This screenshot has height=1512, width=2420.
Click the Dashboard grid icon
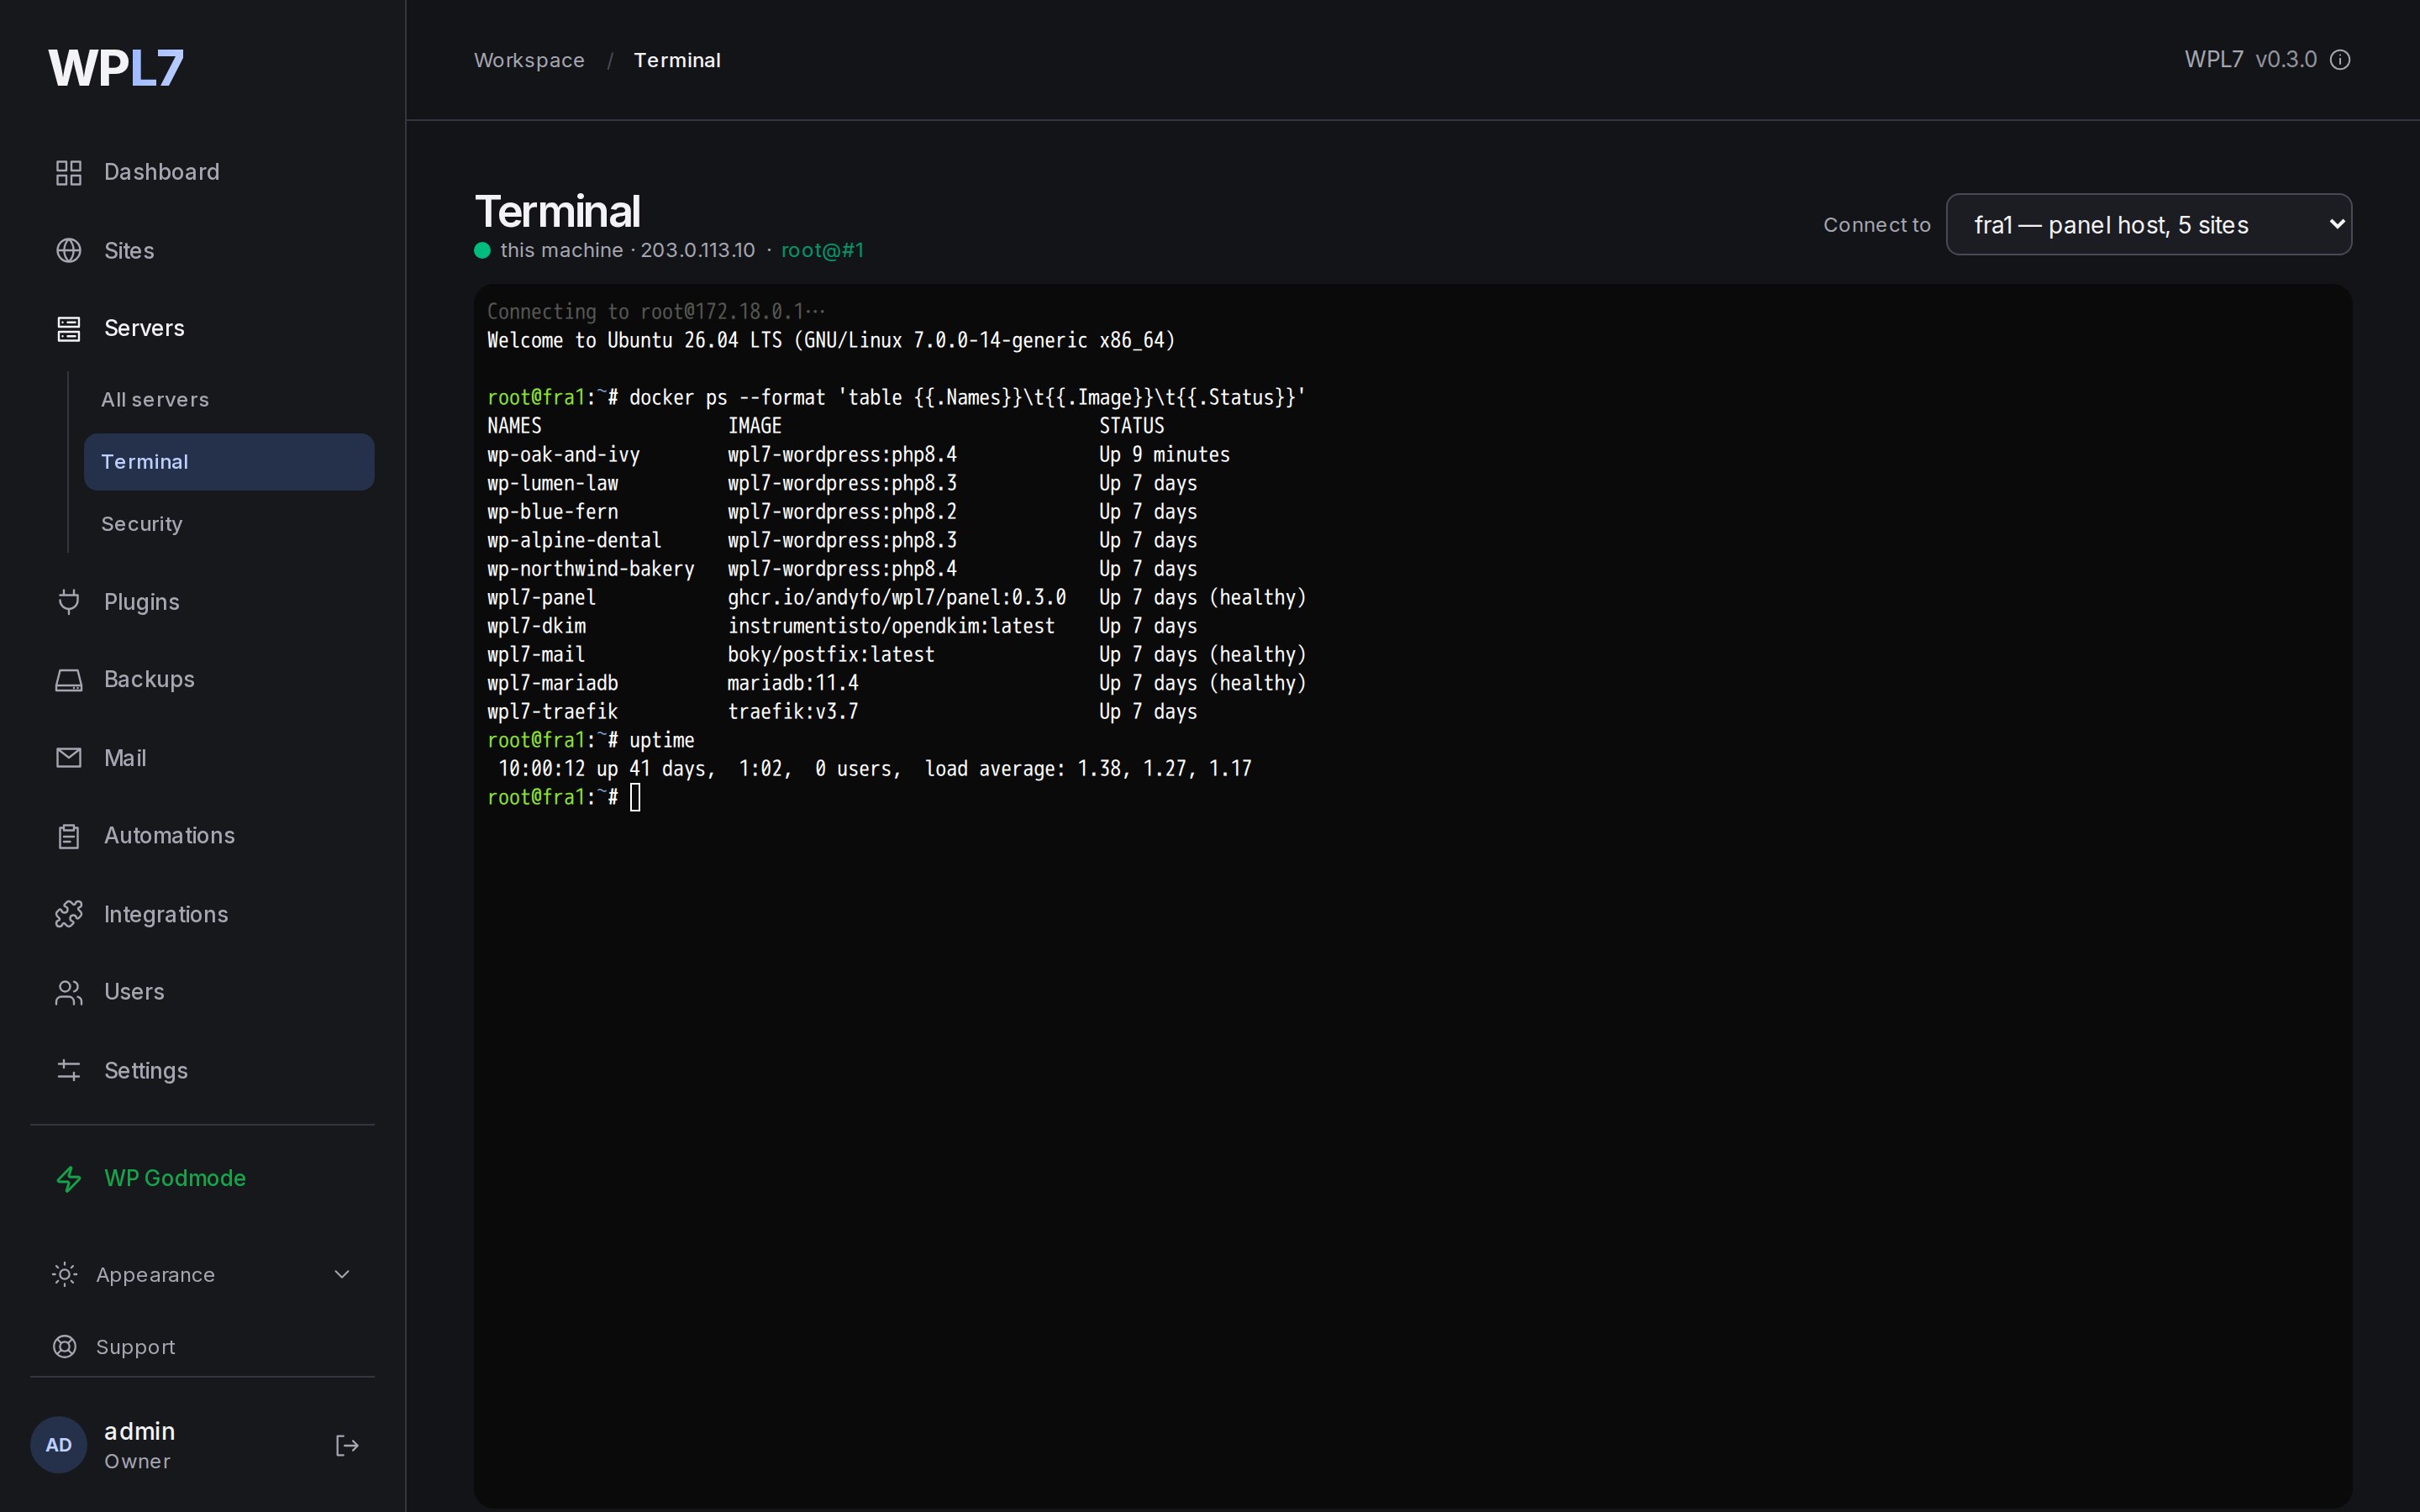click(x=68, y=172)
